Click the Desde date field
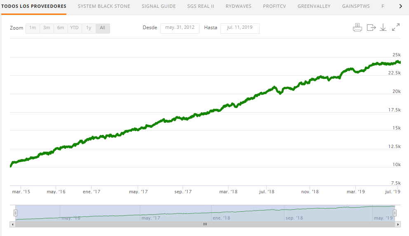This screenshot has width=409, height=236. tap(180, 28)
